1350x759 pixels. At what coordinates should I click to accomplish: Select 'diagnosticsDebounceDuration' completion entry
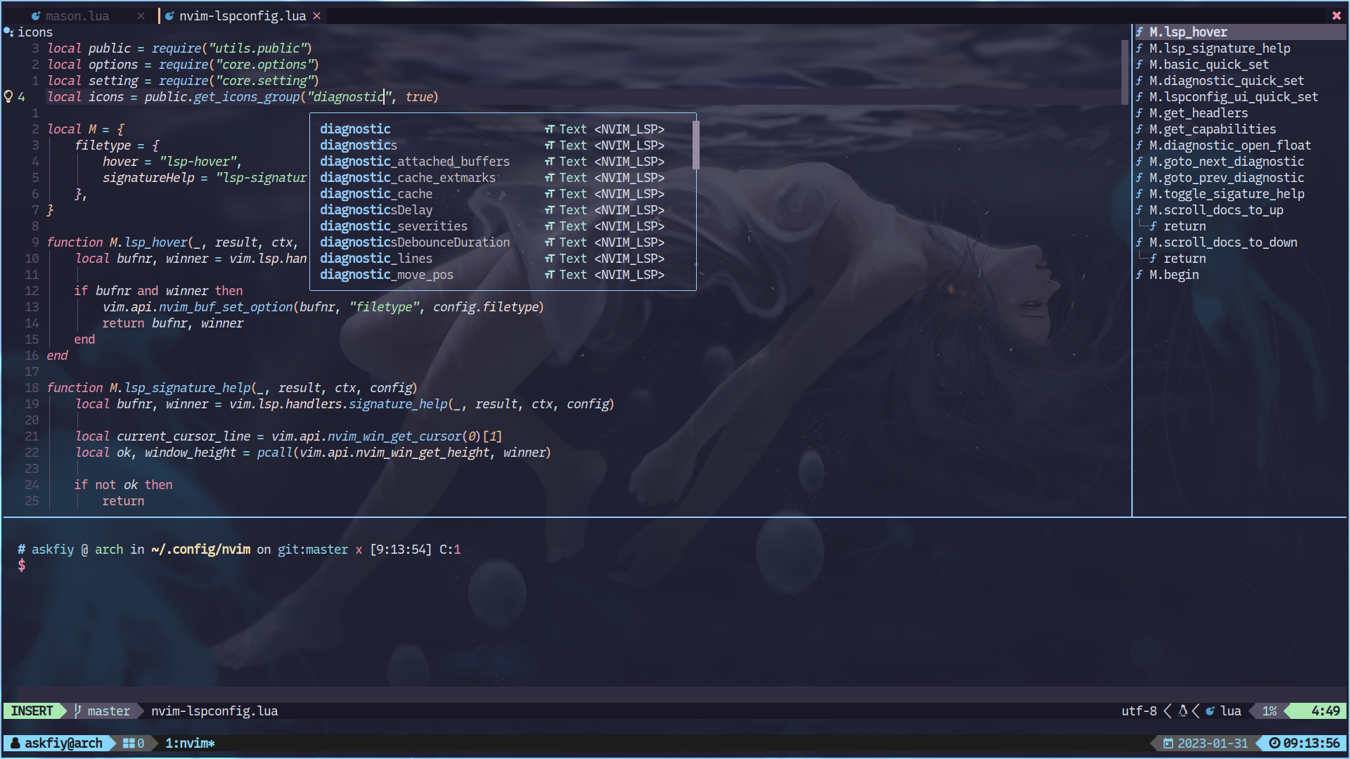[503, 242]
